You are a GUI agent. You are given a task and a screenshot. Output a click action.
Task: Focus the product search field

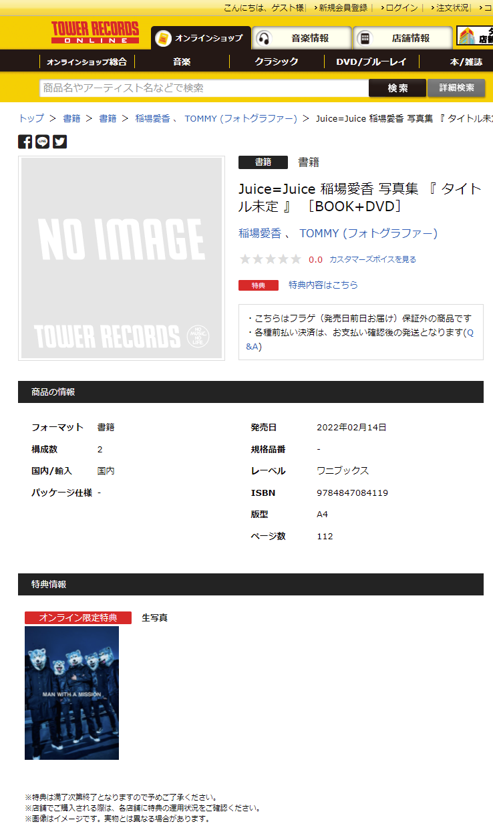pyautogui.click(x=204, y=88)
